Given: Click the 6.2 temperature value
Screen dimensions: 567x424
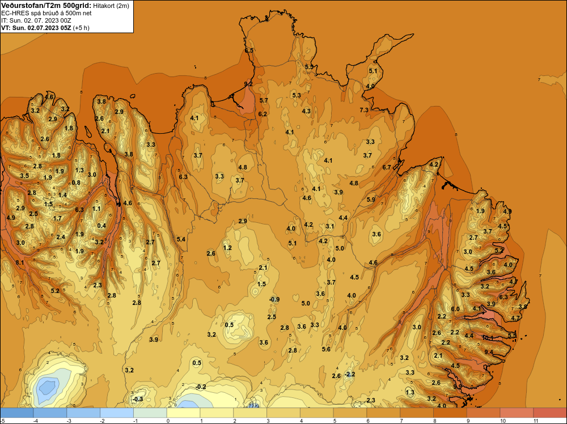Looking at the screenshot, I should [263, 114].
